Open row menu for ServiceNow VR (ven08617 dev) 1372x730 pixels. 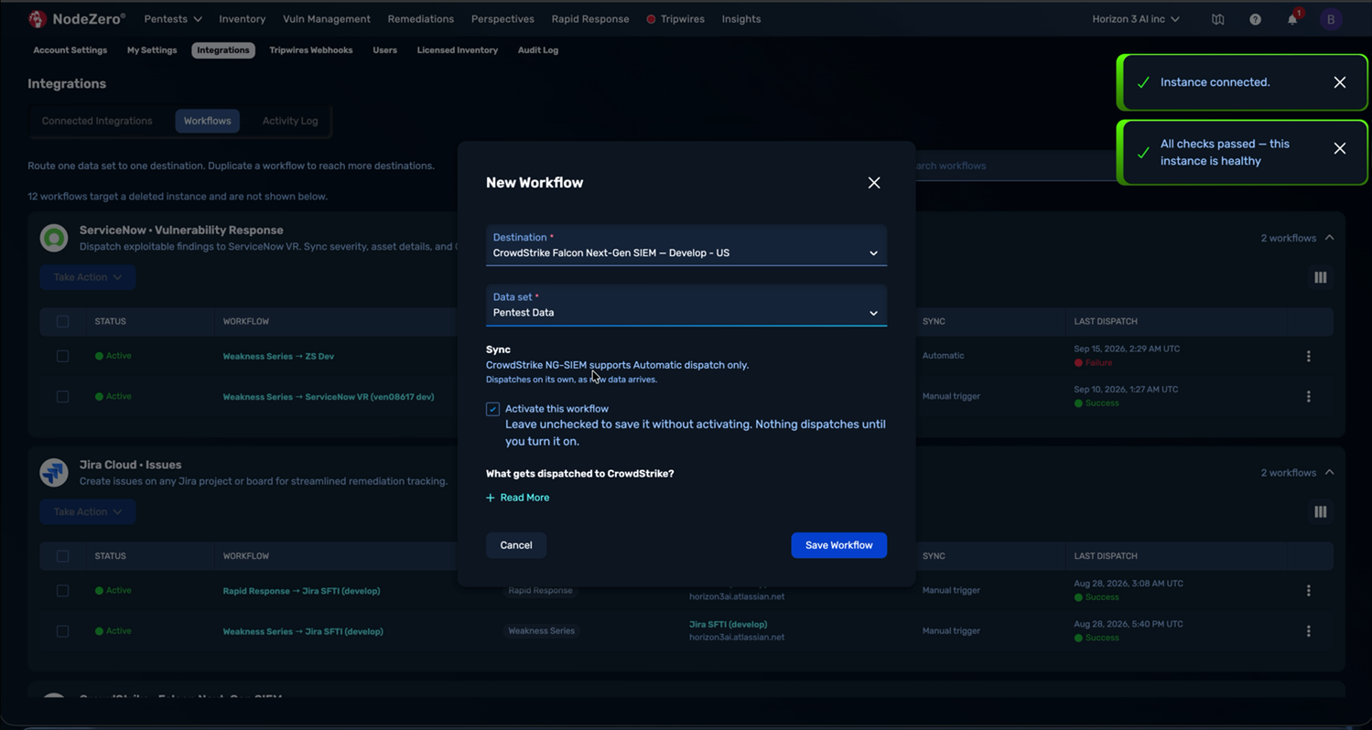pyautogui.click(x=1308, y=396)
